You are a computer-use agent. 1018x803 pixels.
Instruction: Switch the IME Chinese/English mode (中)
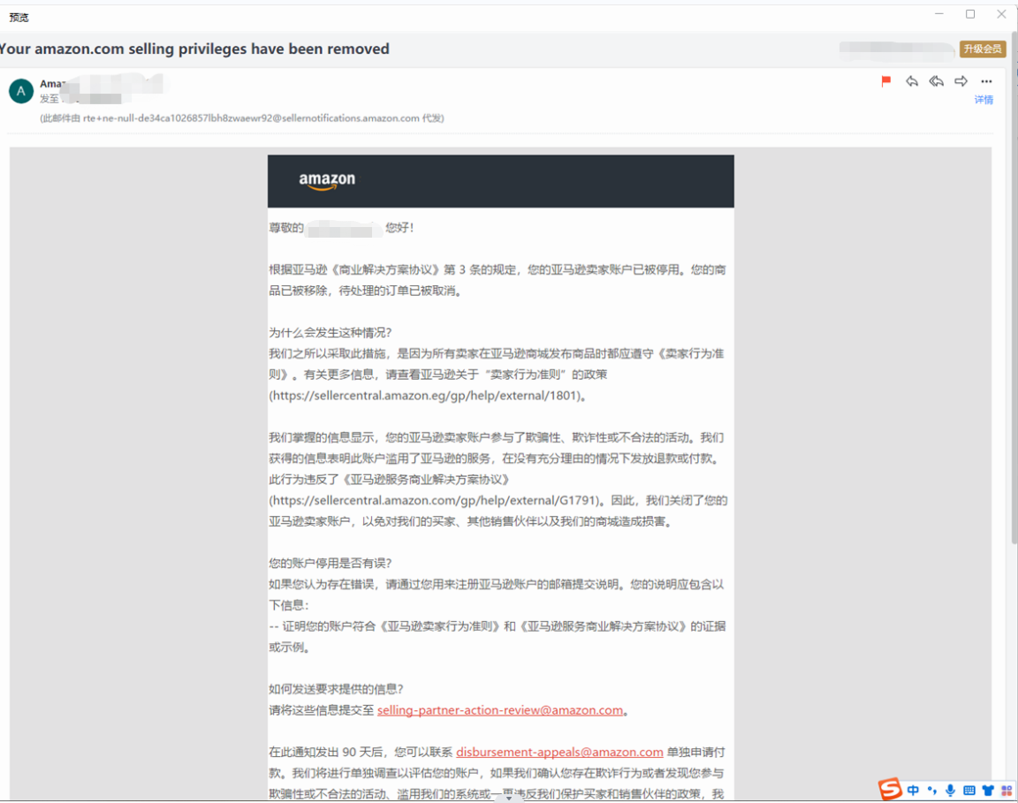click(x=913, y=790)
